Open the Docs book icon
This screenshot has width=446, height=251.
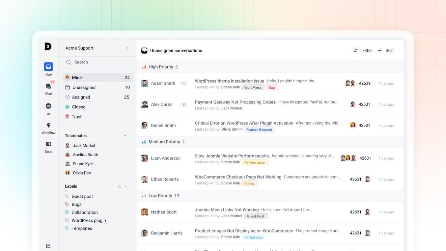coord(48,144)
